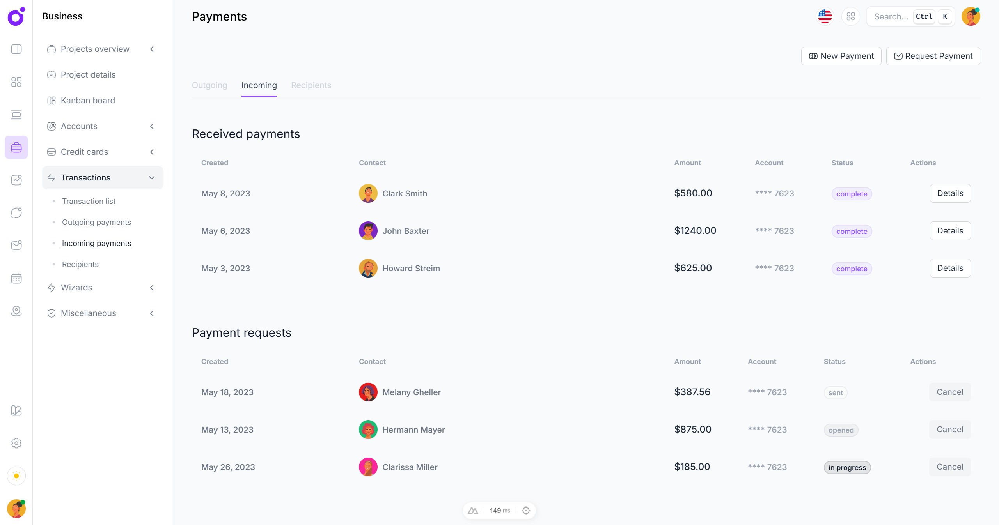Viewport: 999px width, 525px height.
Task: Switch language via the US flag icon
Action: [825, 16]
